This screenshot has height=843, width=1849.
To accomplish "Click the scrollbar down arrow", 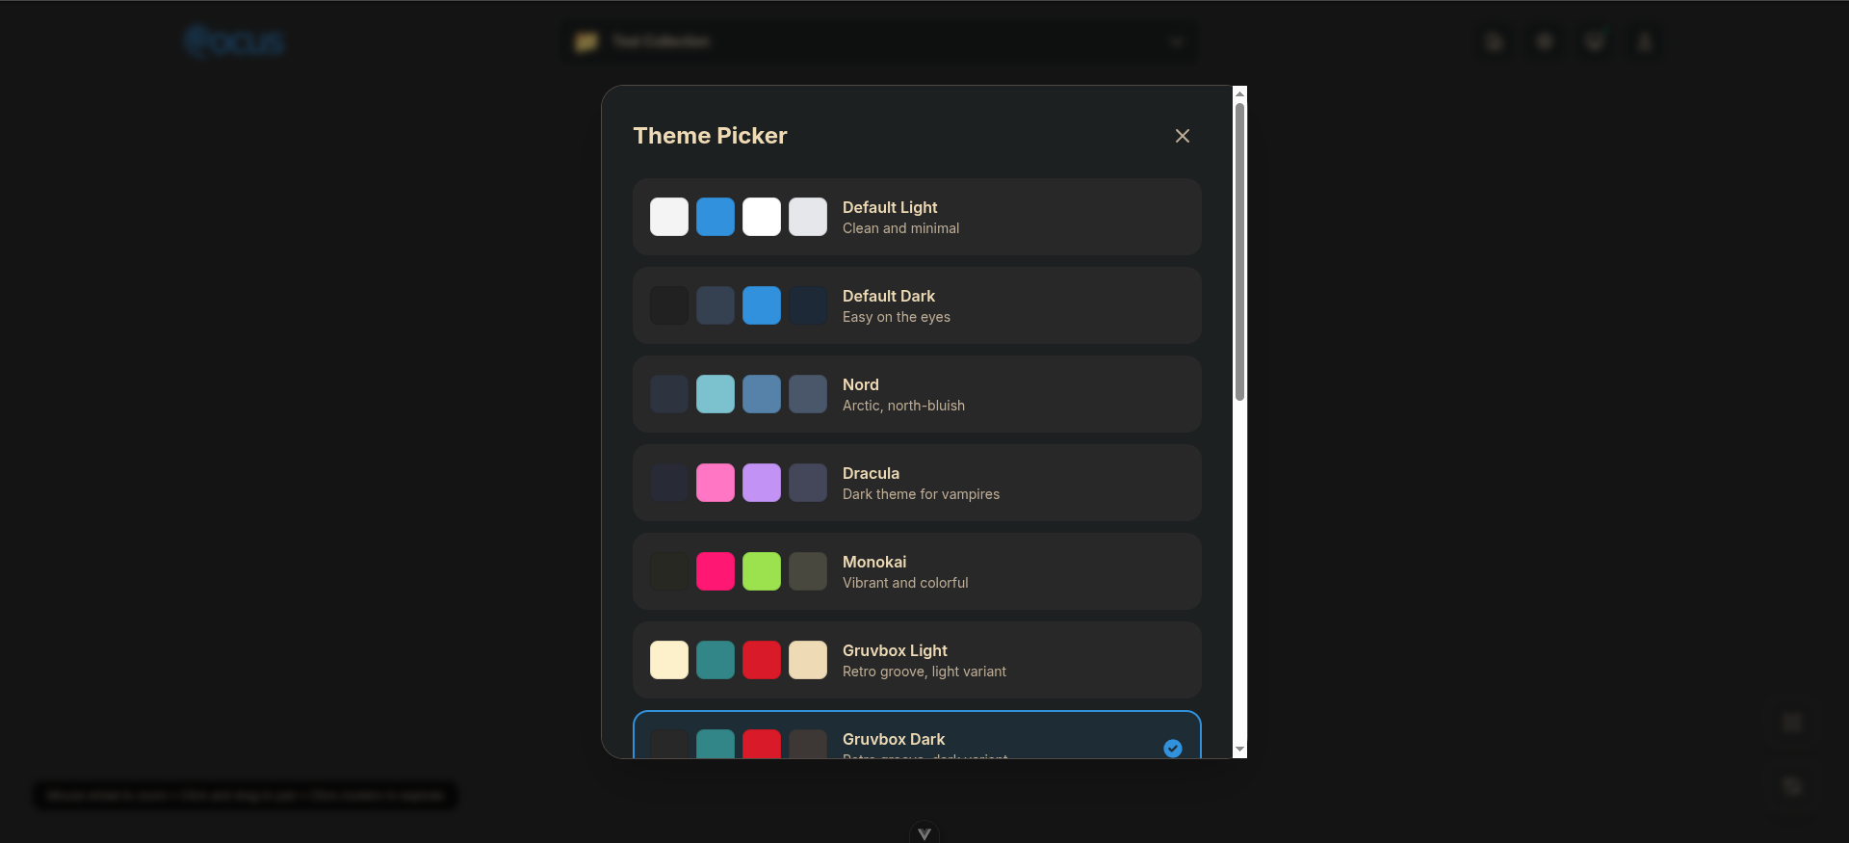I will click(1240, 750).
